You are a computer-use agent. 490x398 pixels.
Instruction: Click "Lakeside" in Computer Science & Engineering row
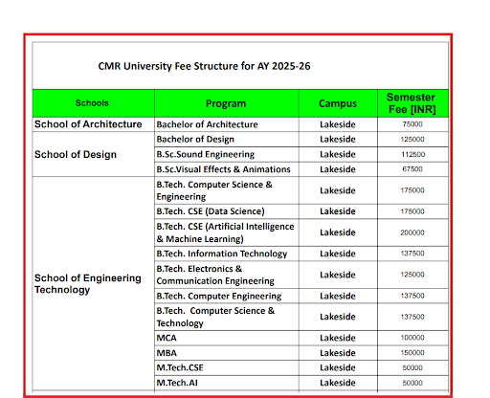338,190
